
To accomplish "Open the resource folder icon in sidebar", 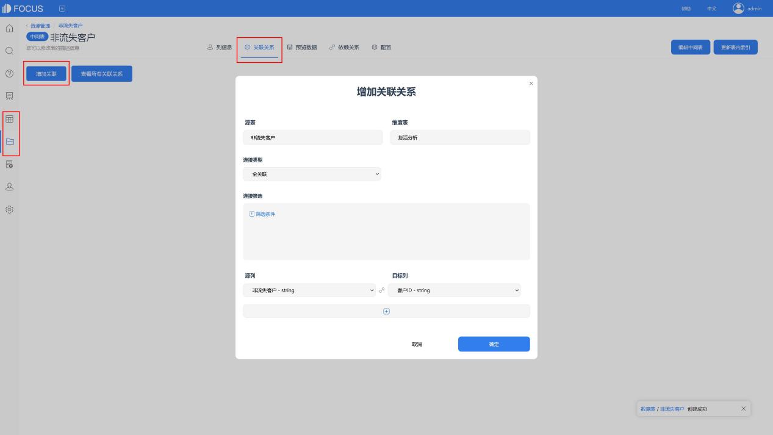I will click(9, 142).
